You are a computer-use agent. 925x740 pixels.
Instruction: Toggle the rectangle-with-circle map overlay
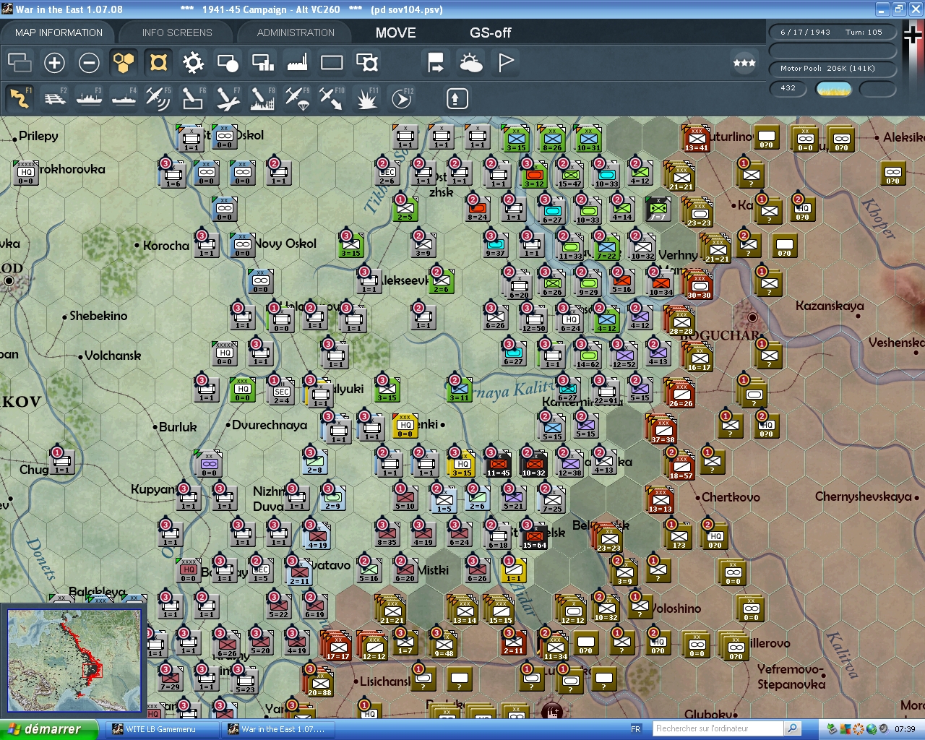coord(228,63)
